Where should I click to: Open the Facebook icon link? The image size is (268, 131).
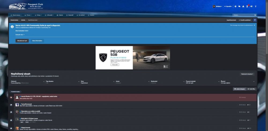(255, 20)
